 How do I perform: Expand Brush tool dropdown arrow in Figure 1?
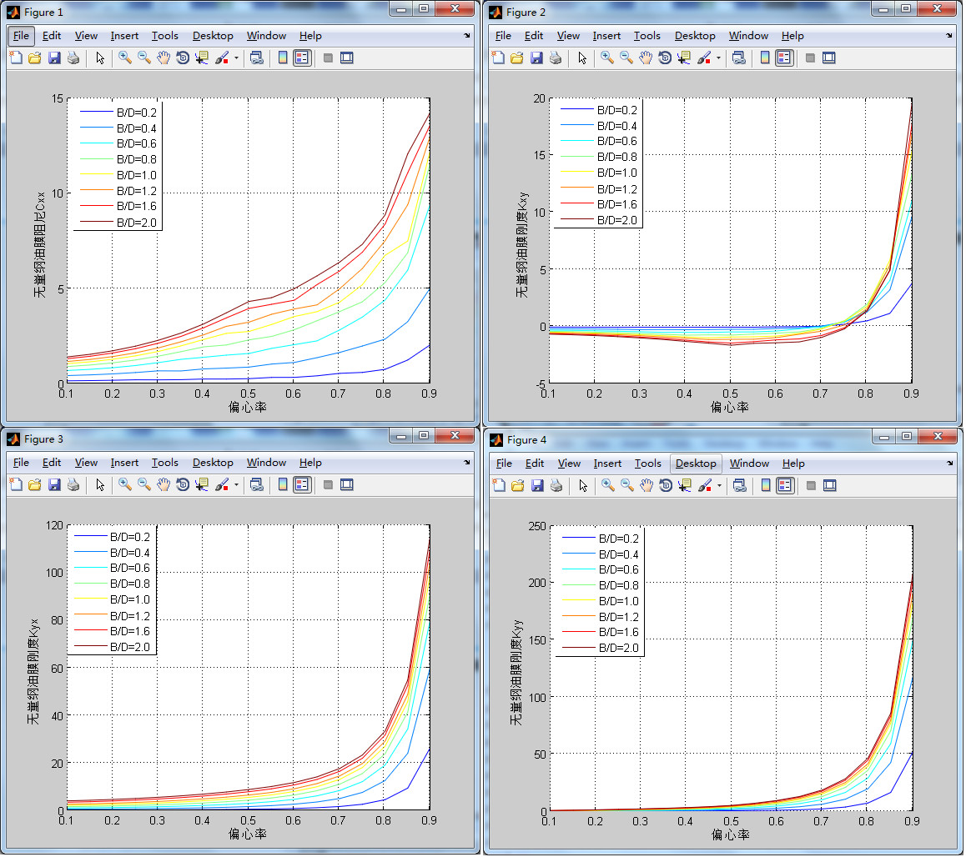click(236, 58)
